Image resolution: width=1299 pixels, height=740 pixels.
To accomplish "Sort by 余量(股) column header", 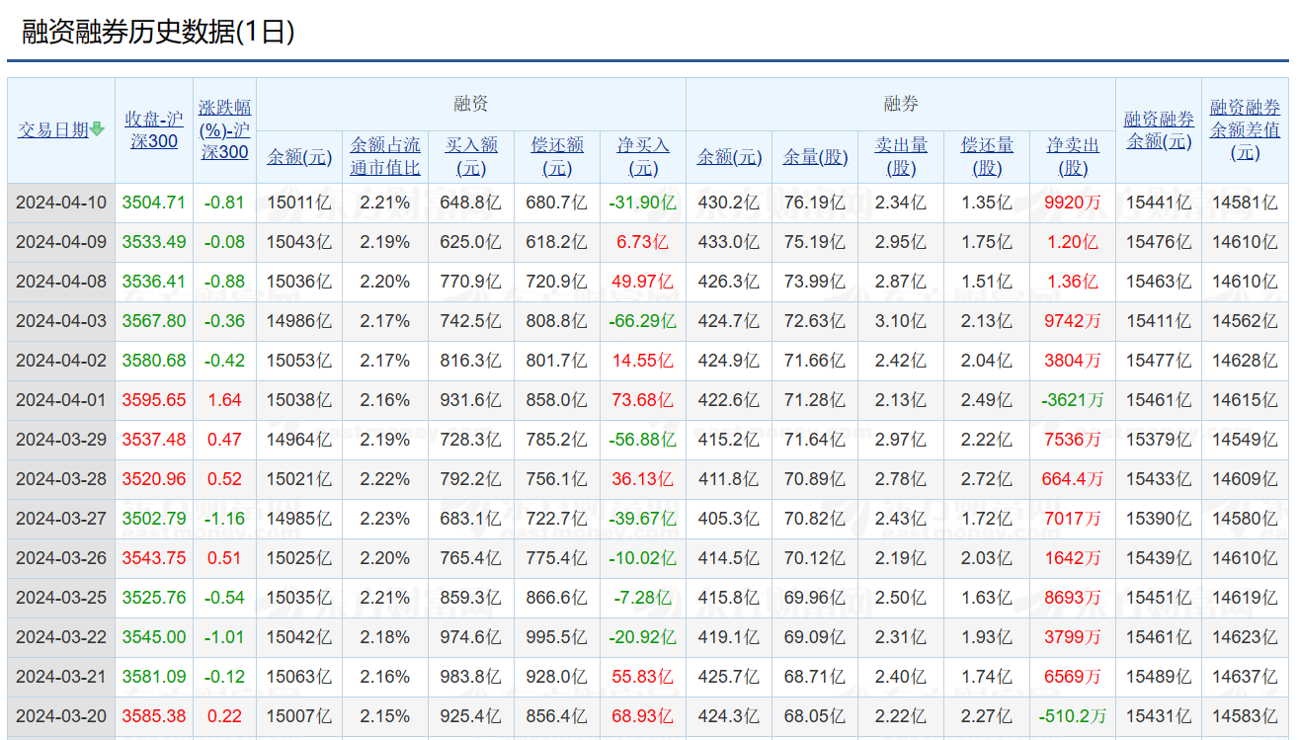I will point(815,157).
